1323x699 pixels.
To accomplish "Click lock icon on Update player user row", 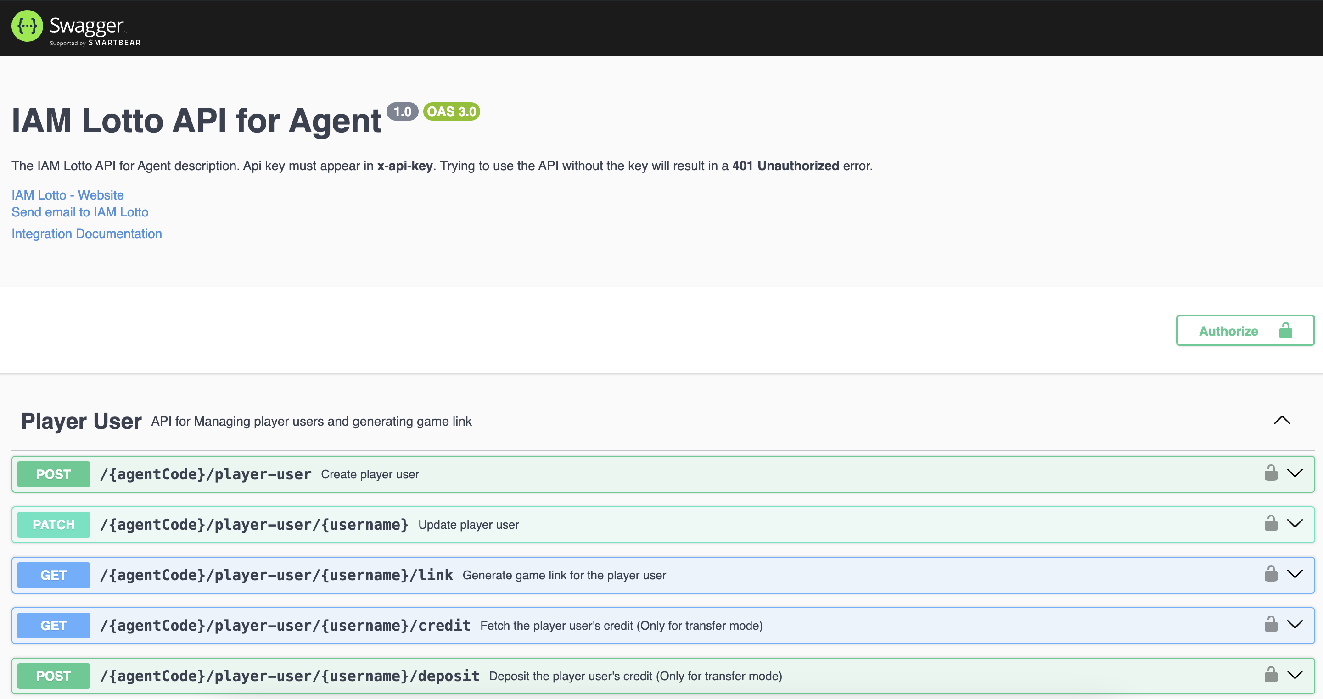I will click(x=1271, y=523).
